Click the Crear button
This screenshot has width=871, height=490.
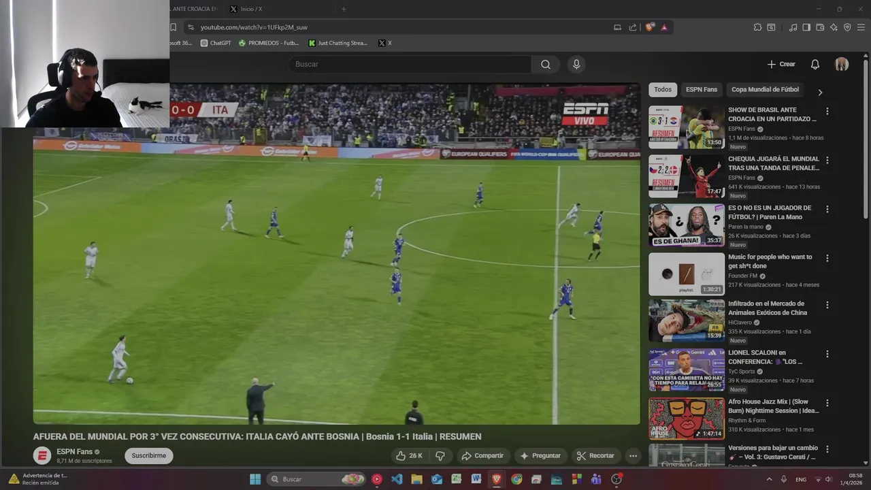tap(781, 64)
